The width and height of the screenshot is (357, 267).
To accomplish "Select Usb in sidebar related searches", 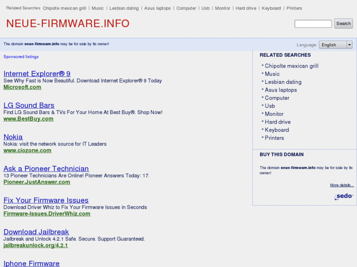I will click(x=270, y=106).
